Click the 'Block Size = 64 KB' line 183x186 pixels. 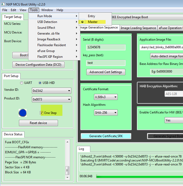(x=18, y=172)
